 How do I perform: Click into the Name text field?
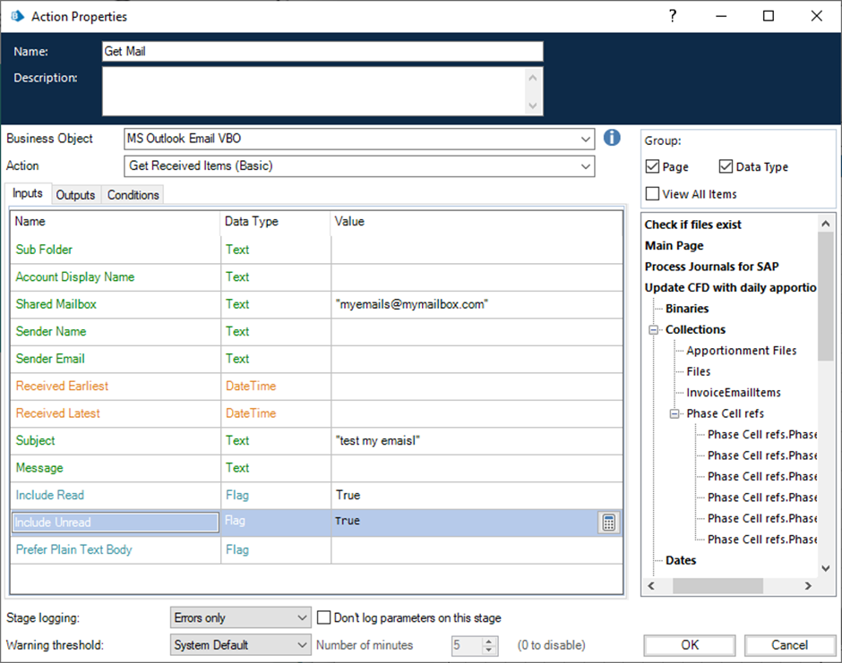pos(322,52)
